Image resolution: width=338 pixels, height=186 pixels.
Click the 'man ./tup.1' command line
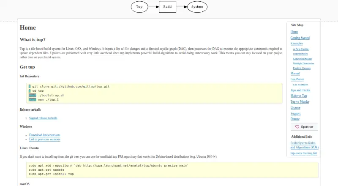[x=44, y=100]
